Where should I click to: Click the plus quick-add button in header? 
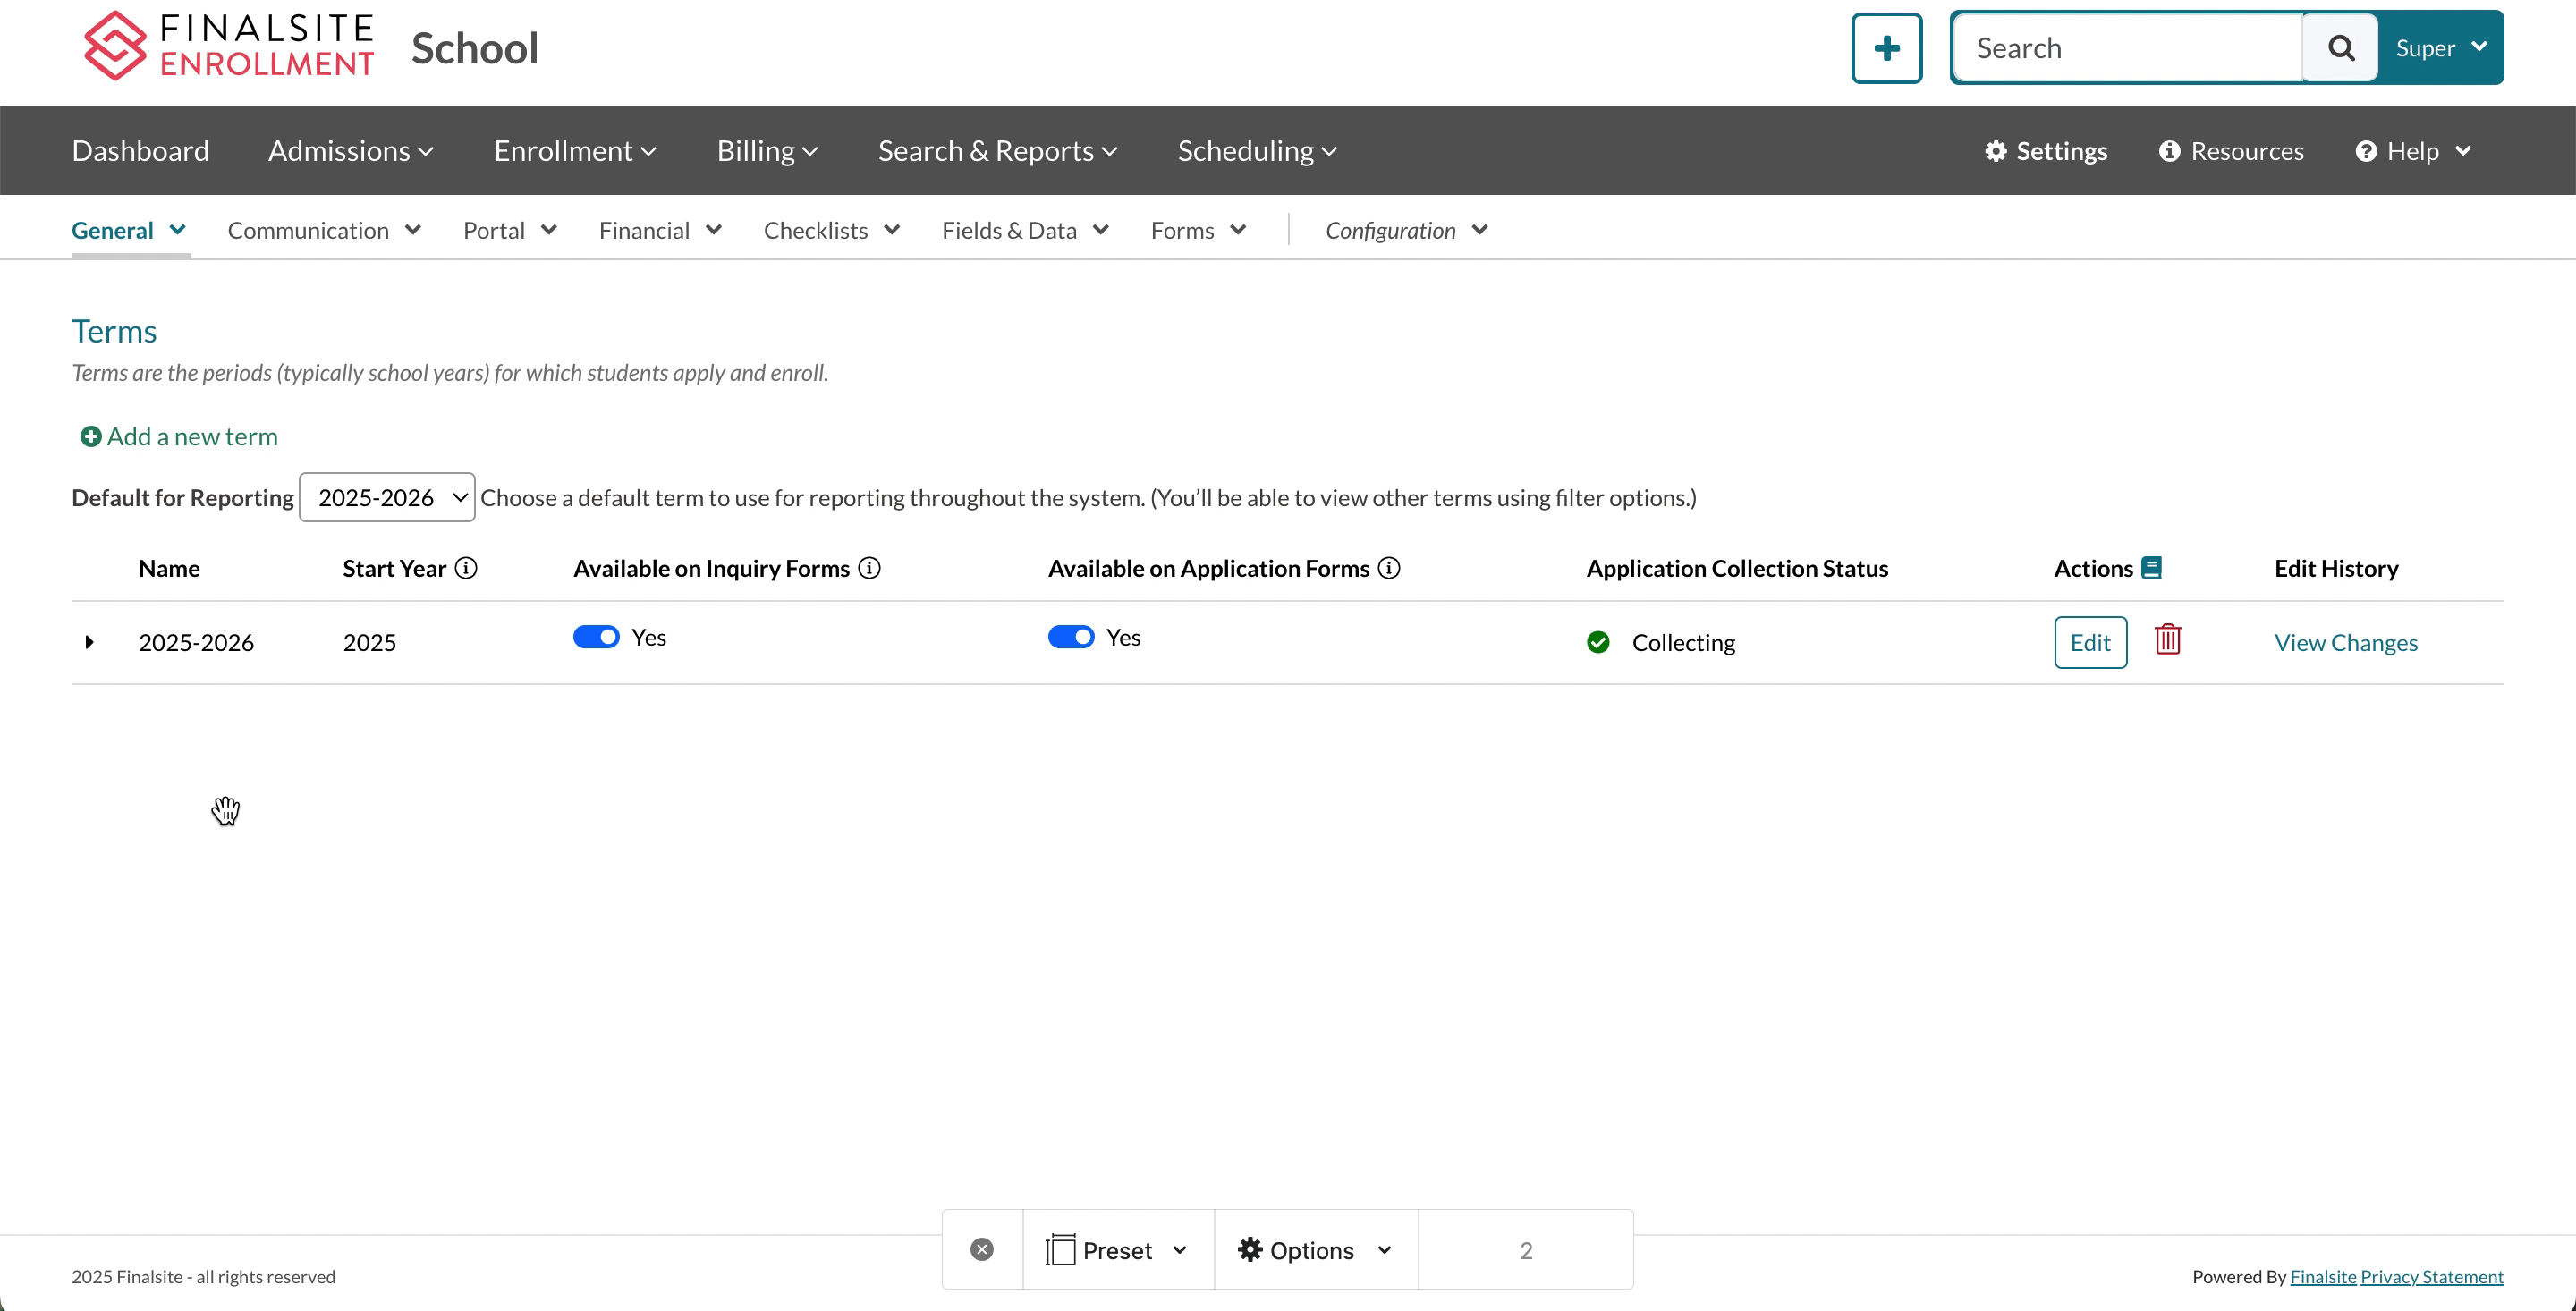tap(1886, 48)
